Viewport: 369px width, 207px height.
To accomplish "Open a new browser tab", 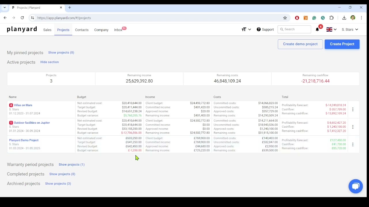I will [x=69, y=7].
